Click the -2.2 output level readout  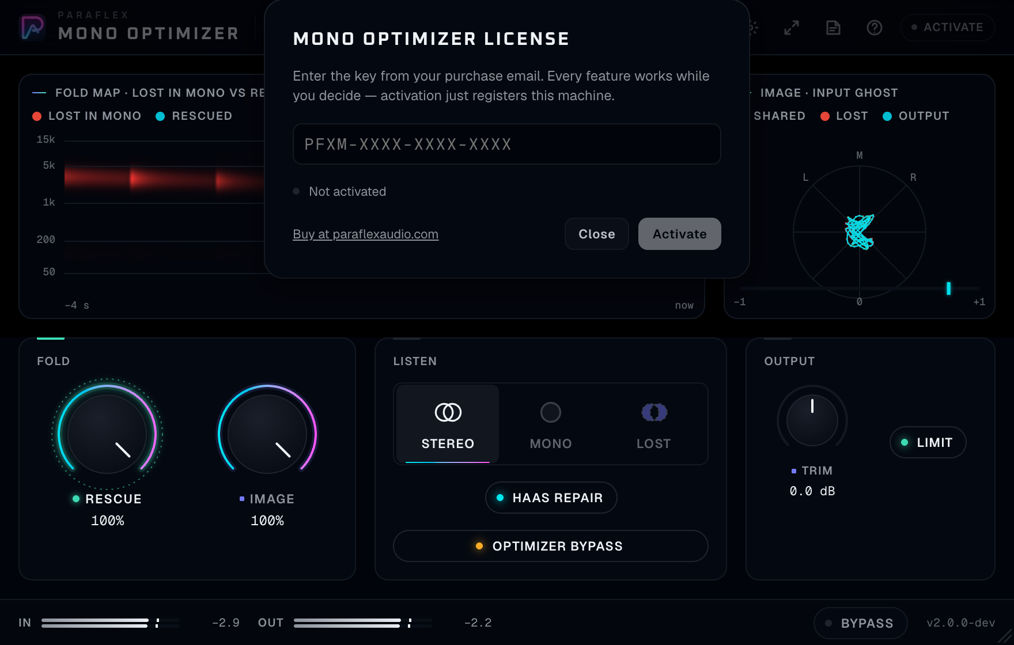(x=478, y=623)
